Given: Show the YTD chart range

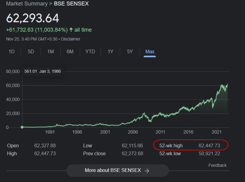Looking at the screenshot, I should (x=90, y=51).
